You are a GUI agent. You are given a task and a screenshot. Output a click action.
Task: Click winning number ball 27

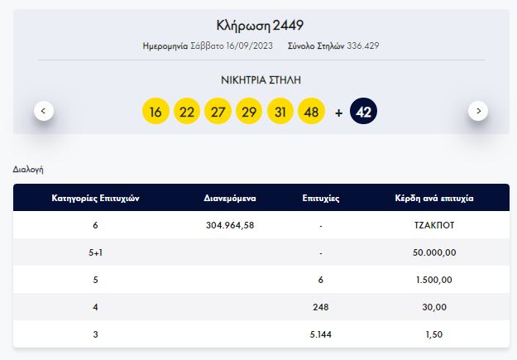pyautogui.click(x=218, y=112)
